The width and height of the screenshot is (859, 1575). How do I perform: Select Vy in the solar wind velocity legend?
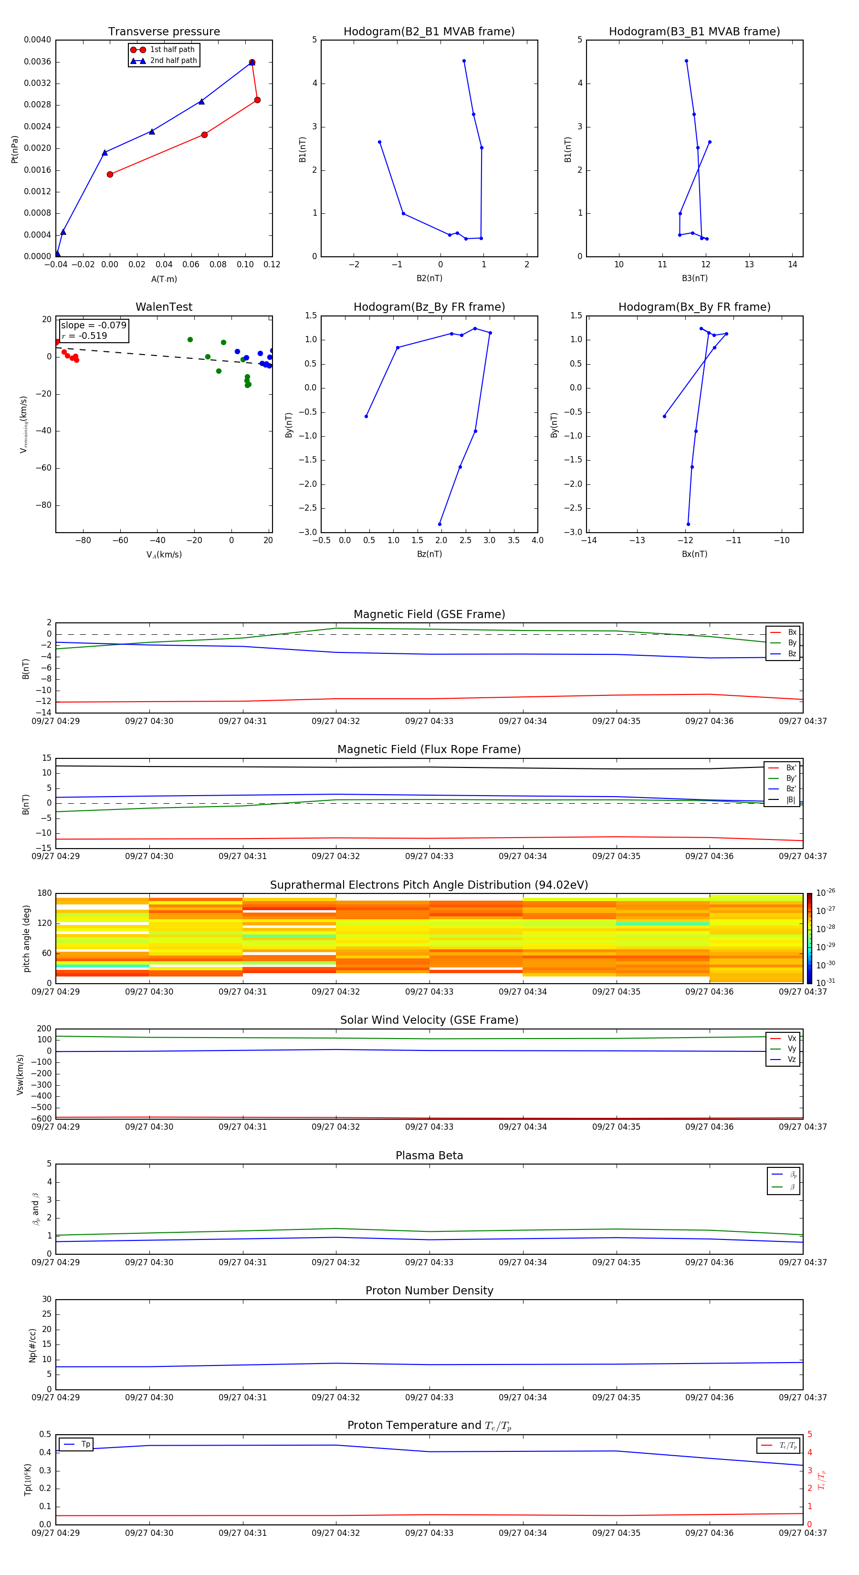coord(783,1049)
